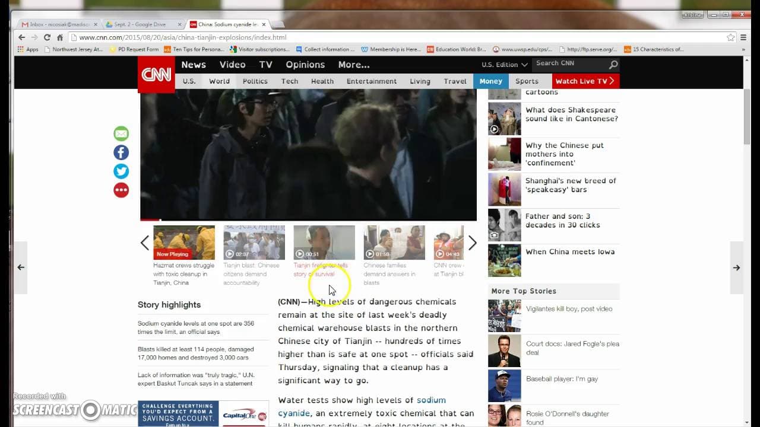Show next videos in the carousel
This screenshot has height=427, width=760.
pyautogui.click(x=473, y=243)
